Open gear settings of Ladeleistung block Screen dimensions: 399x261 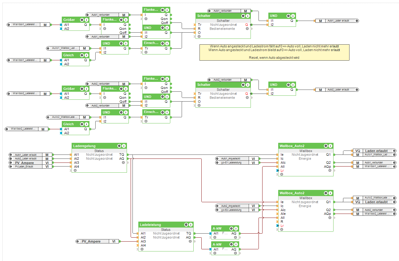186,225
